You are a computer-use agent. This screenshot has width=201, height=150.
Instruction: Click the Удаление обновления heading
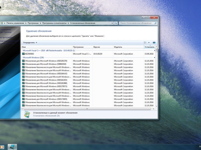[39, 31]
